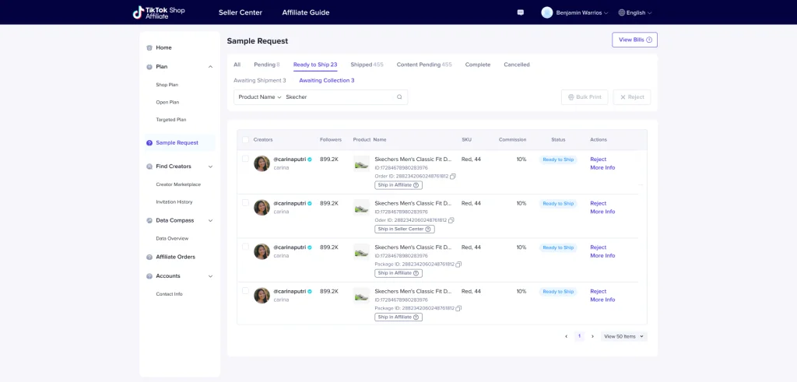The height and width of the screenshot is (382, 797).
Task: Click the Accounts sidebar icon
Action: pos(149,276)
